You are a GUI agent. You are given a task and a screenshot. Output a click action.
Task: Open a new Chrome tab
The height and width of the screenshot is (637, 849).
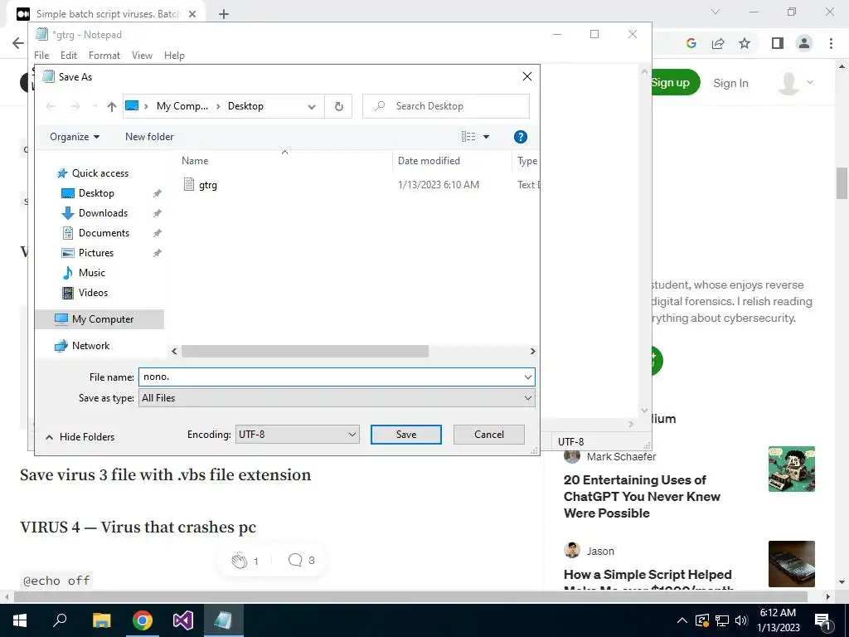[x=224, y=14]
